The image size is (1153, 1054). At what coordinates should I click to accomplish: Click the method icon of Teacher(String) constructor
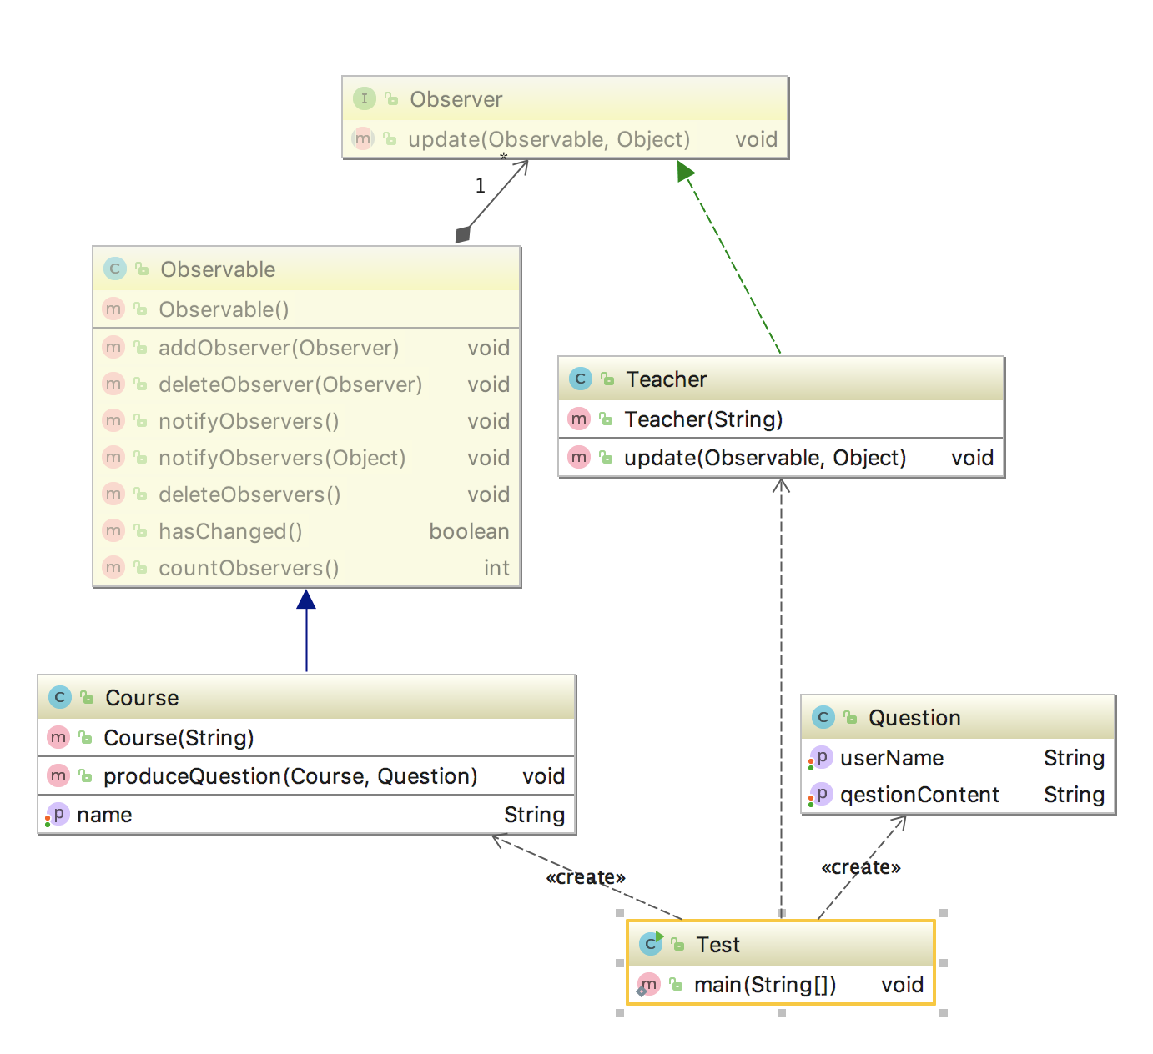click(579, 419)
